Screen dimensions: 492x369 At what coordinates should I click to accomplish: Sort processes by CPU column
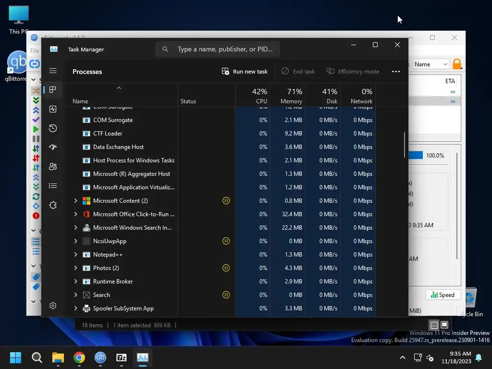(x=253, y=96)
